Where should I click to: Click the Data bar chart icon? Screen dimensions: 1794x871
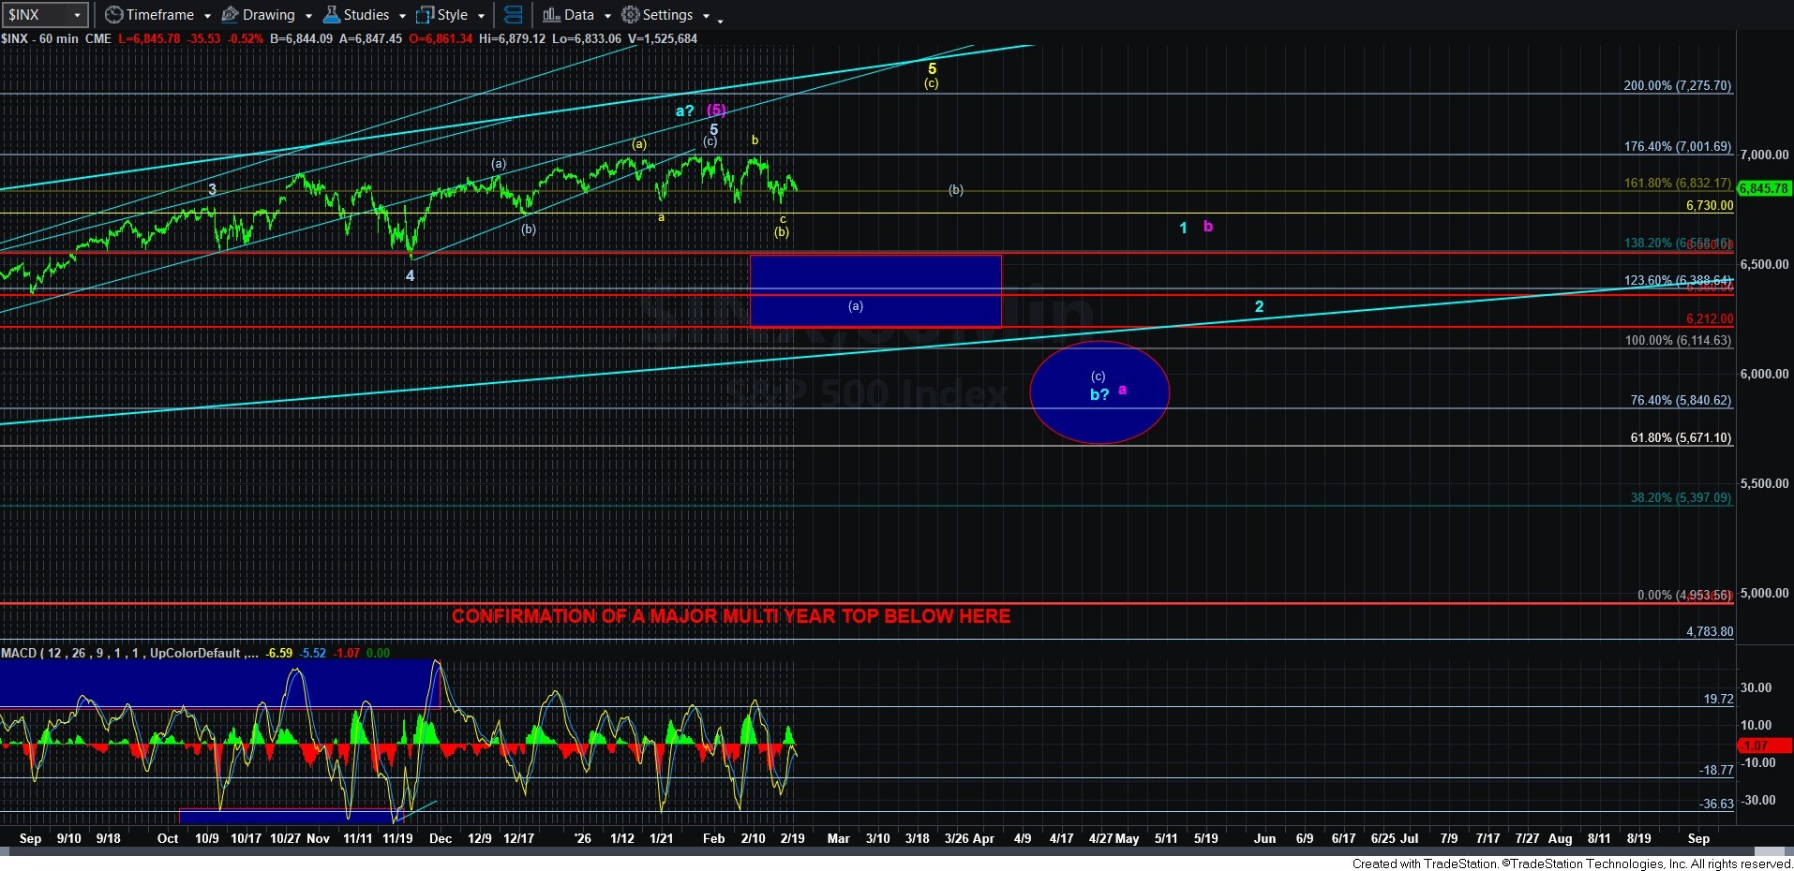[551, 15]
